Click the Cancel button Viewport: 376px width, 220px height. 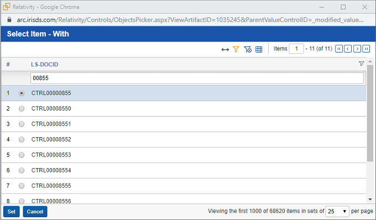point(35,212)
